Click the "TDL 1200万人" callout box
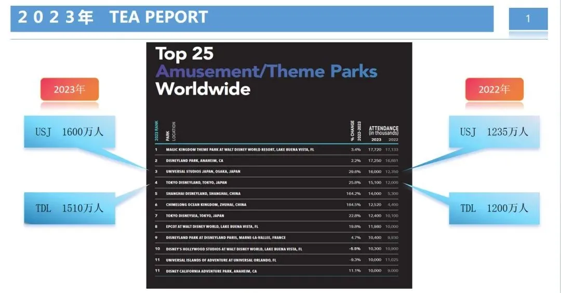This screenshot has width=561, height=293. coord(494,208)
